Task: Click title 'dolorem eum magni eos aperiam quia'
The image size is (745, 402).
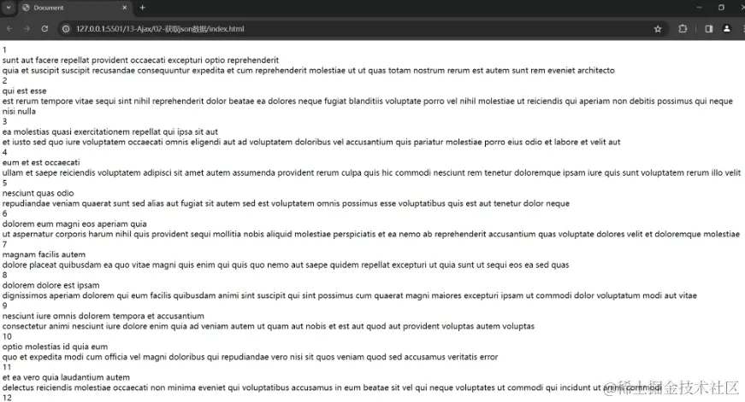Action: click(74, 224)
